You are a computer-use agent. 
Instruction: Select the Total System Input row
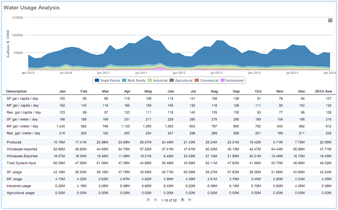tap(169, 163)
